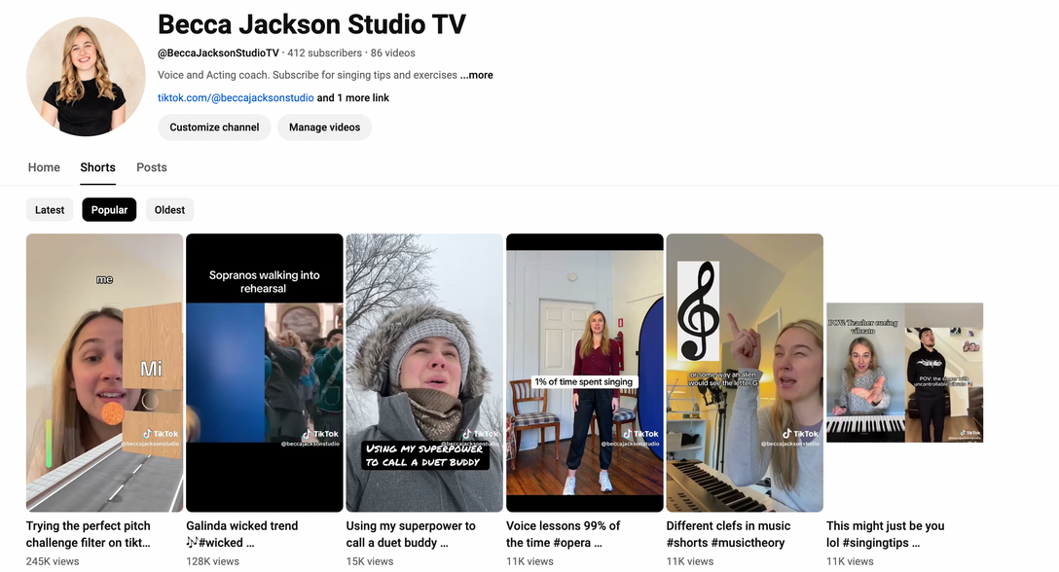Click the '412 subscribers' text

click(x=325, y=53)
